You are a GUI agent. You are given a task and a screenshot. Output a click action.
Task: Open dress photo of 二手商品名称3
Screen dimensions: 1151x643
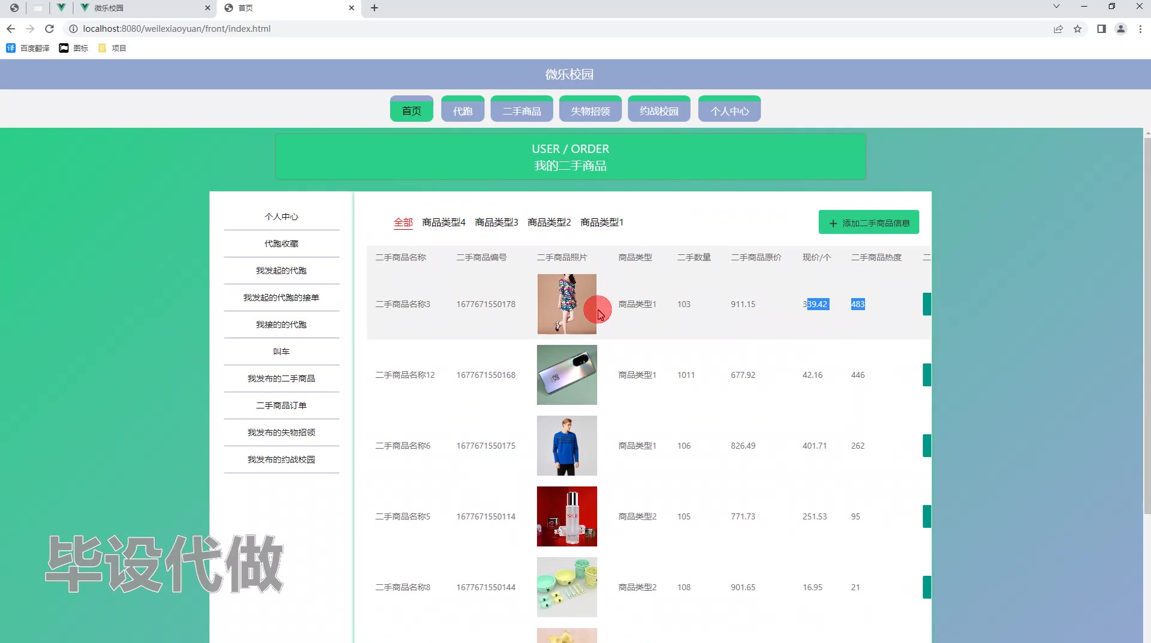pos(567,304)
